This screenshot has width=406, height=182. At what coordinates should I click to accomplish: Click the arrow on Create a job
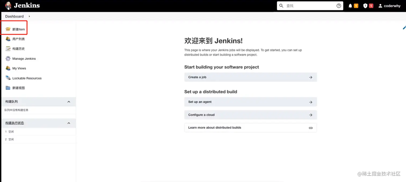point(311,77)
